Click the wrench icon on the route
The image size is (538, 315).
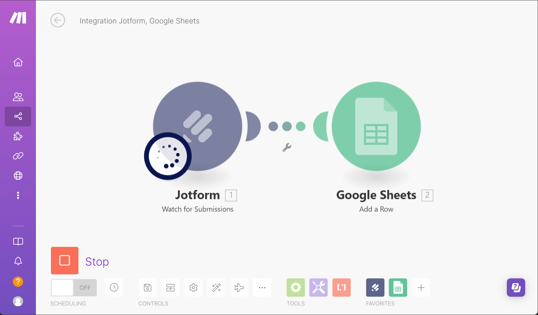[x=287, y=147]
